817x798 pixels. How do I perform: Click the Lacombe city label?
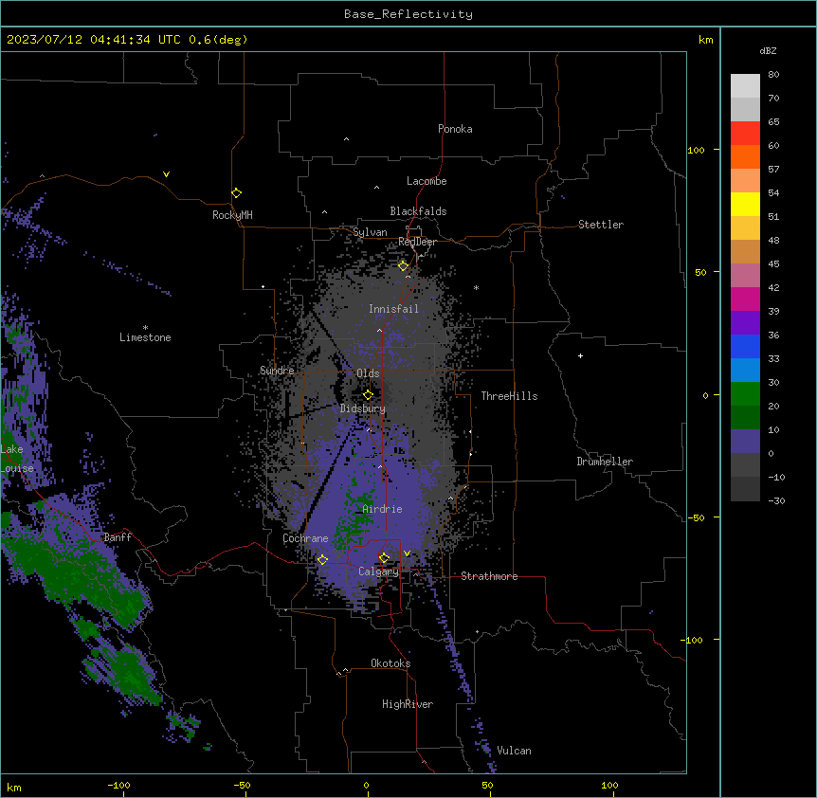427,181
